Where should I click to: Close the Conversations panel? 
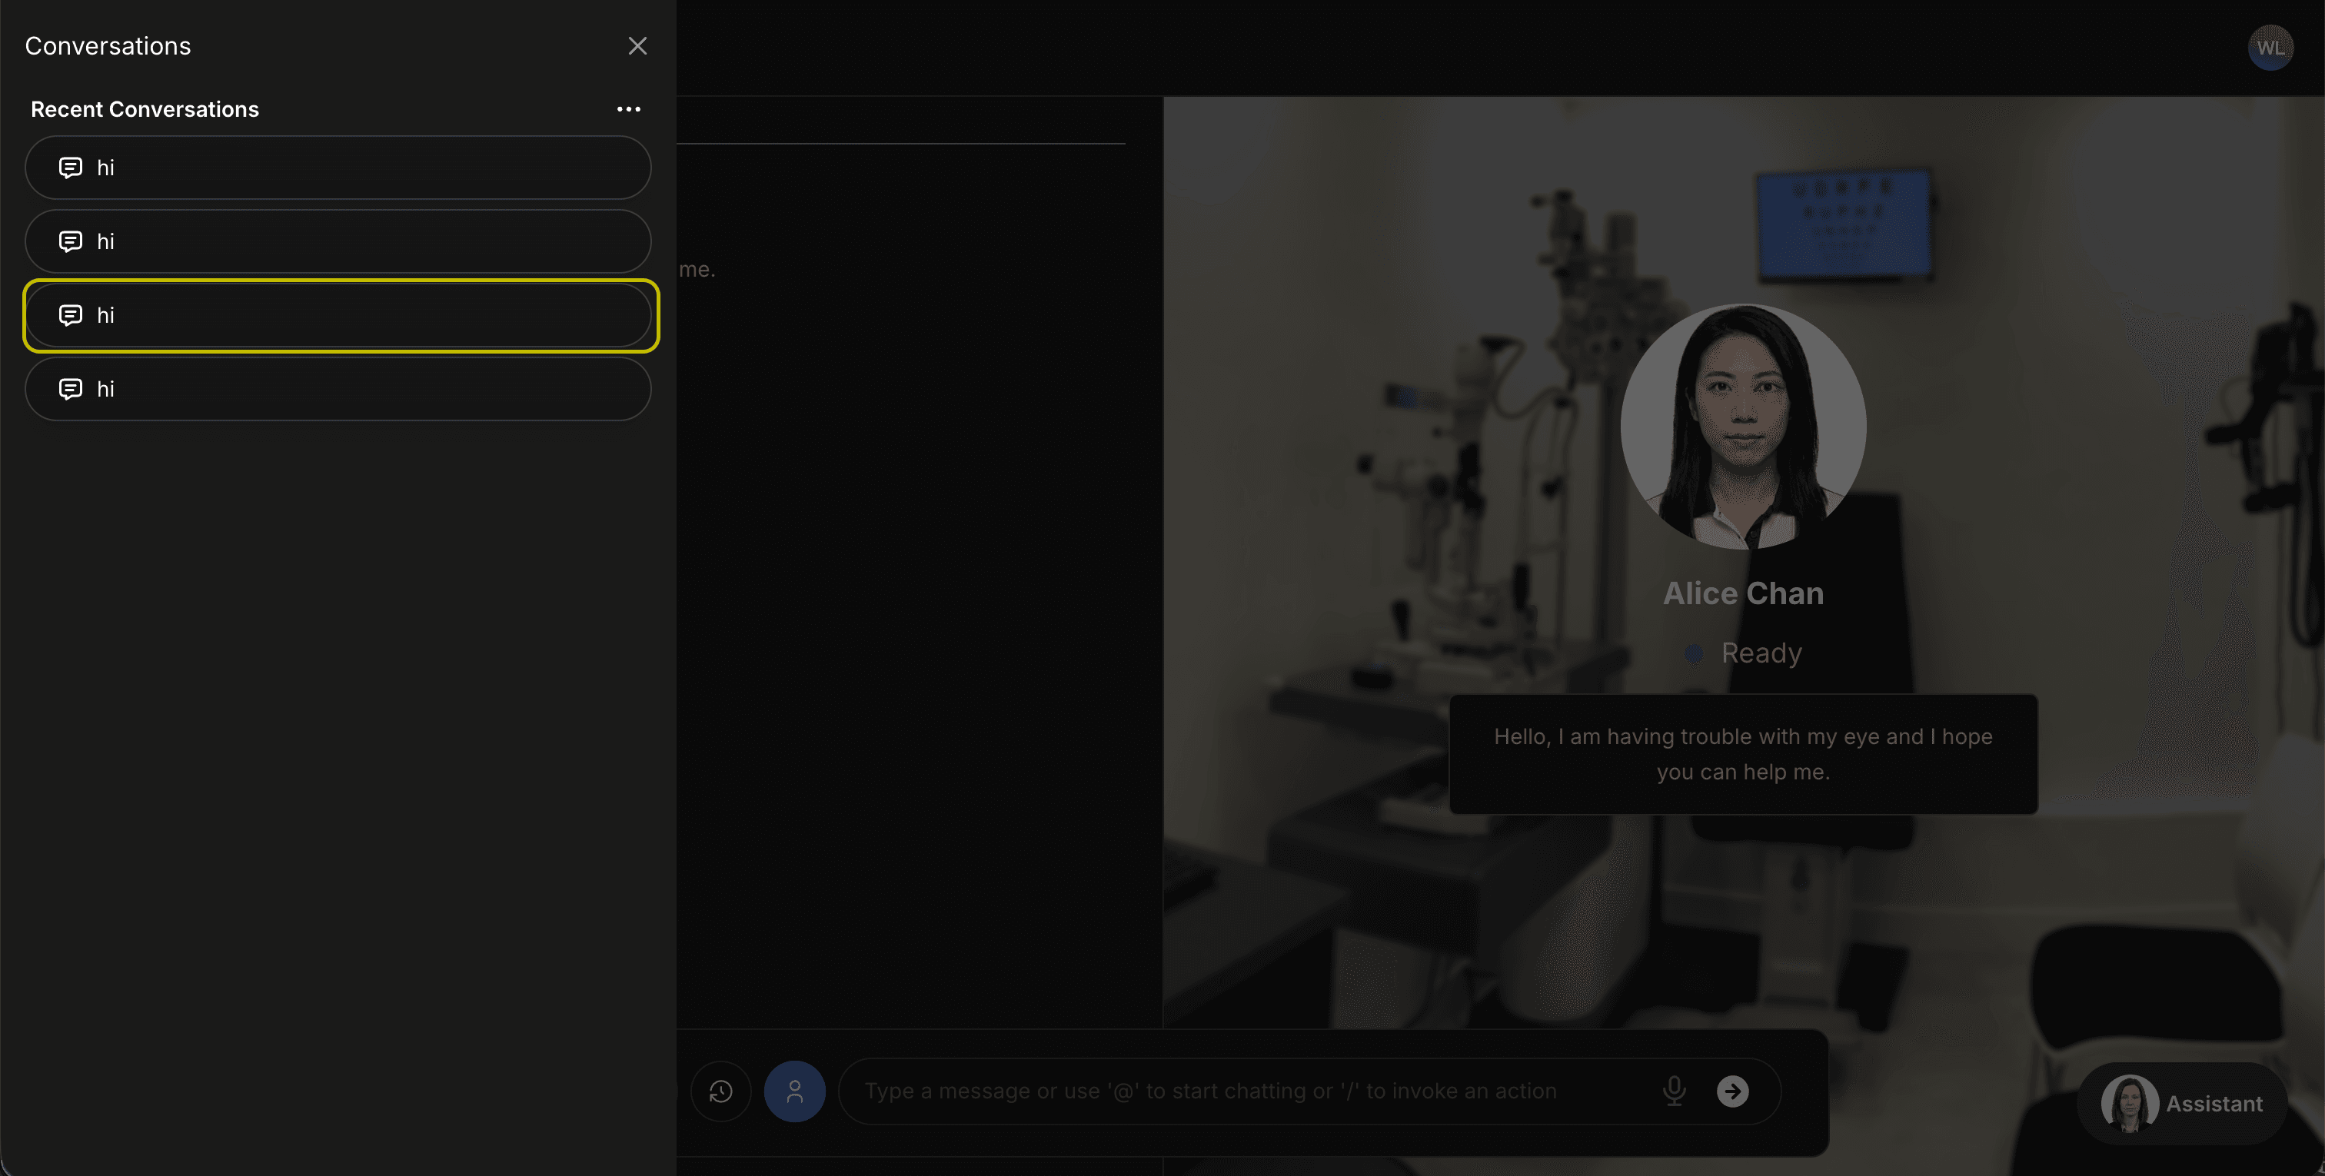click(x=637, y=46)
